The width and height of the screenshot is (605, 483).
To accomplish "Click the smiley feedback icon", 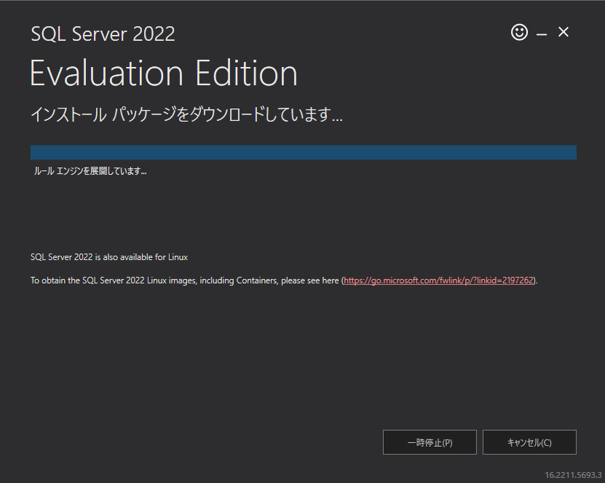I will click(x=519, y=32).
